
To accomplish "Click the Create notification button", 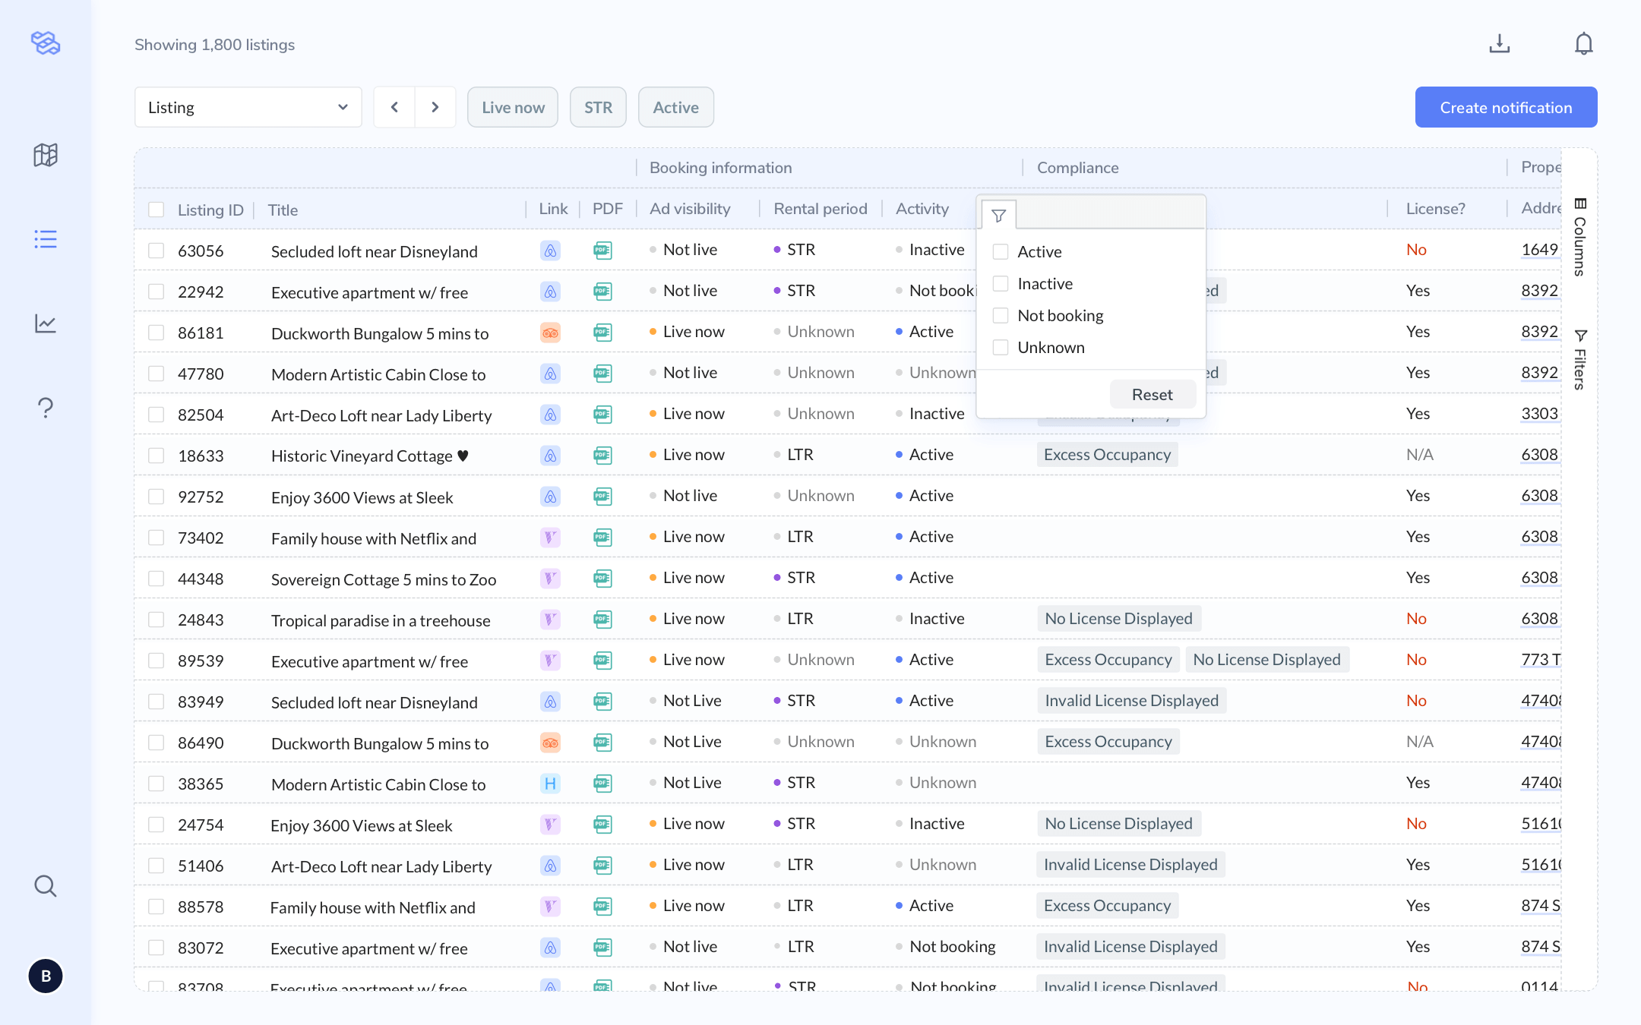I will 1505,107.
